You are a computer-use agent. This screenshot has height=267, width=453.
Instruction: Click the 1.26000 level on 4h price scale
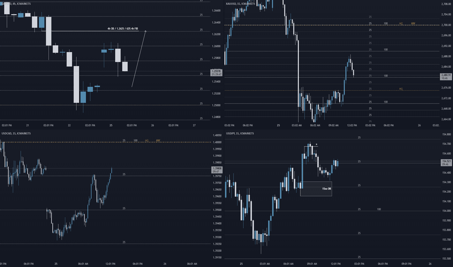tap(216, 46)
